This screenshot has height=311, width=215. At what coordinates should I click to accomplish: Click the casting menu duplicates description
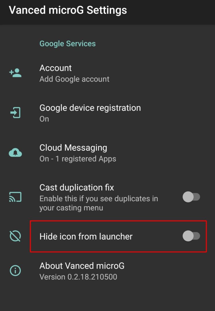click(99, 203)
